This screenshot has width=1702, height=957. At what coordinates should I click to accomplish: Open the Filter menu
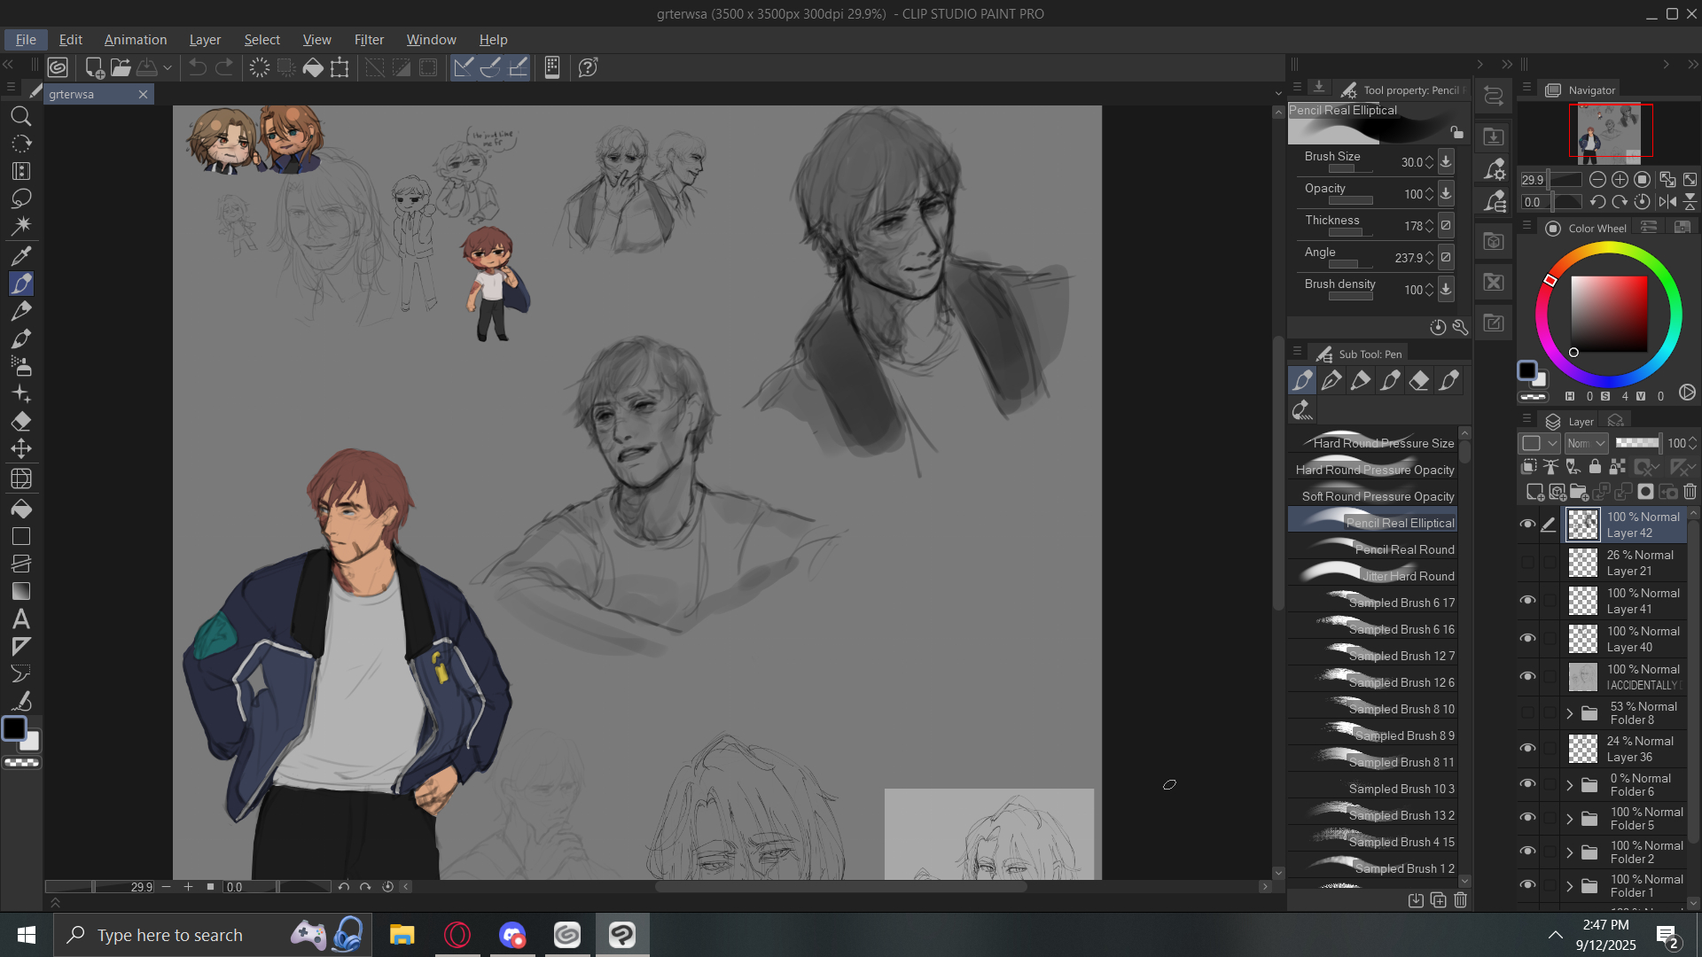click(368, 40)
